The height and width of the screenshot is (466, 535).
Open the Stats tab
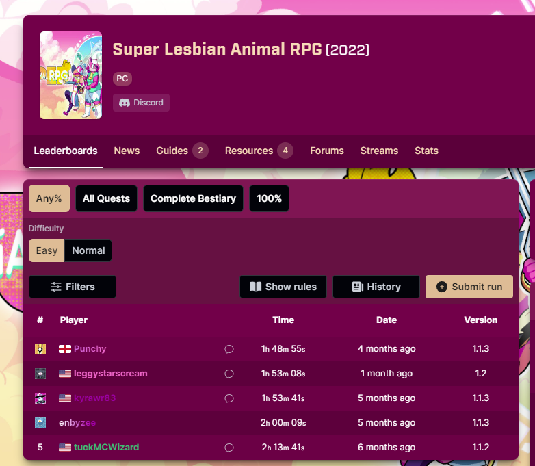click(x=426, y=151)
